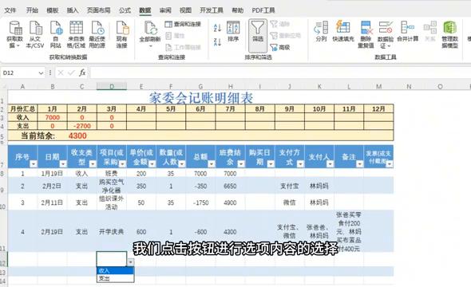Viewport: 471px width, 287px height.
Task: Open the 日期 column filter dropdown
Action: click(63, 163)
